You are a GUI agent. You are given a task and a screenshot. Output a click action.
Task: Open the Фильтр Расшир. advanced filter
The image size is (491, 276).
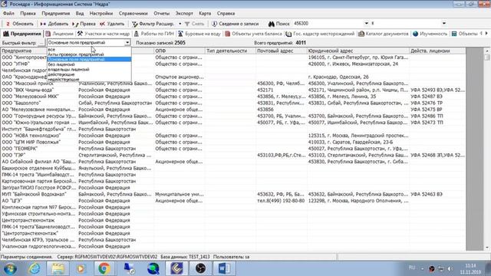point(153,24)
